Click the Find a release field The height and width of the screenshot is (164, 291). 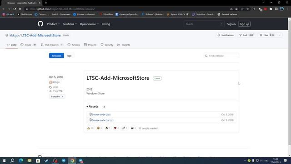point(221,56)
